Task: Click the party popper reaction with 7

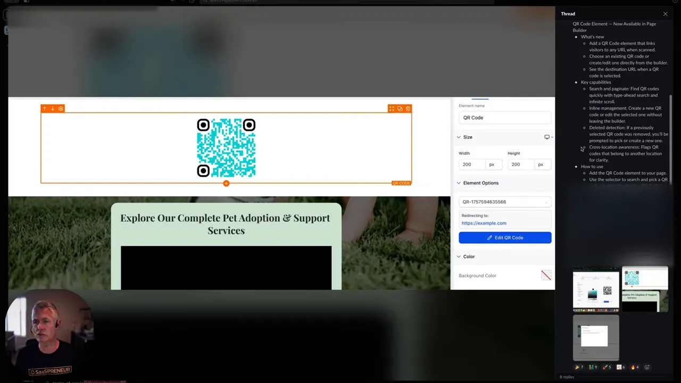Action: 579,367
